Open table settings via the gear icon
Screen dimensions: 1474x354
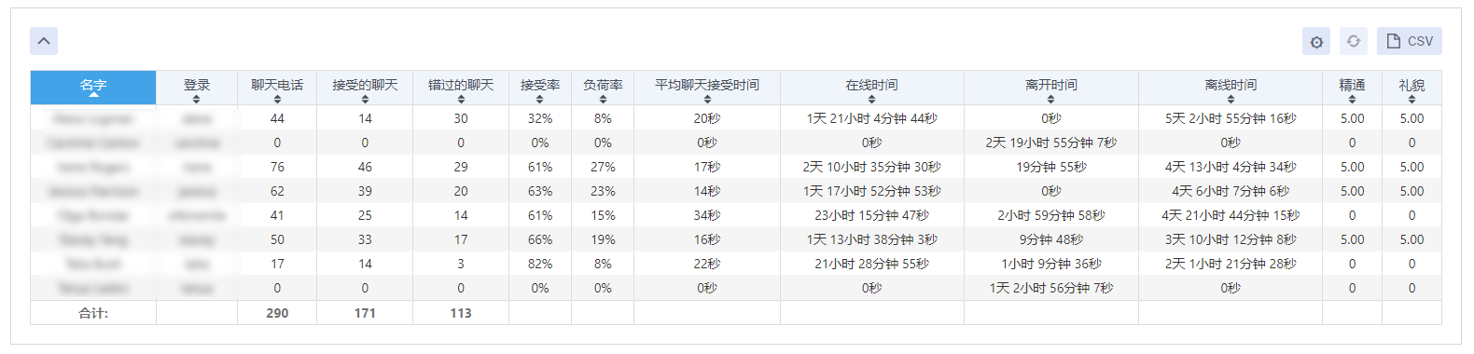coord(1316,41)
